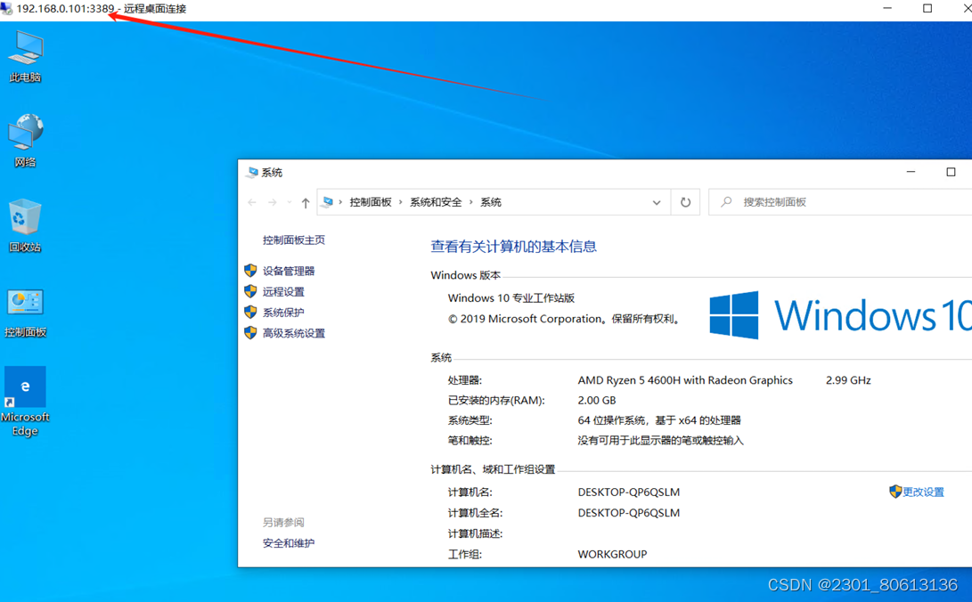
Task: Click the 工作组: label
Action: pyautogui.click(x=465, y=554)
